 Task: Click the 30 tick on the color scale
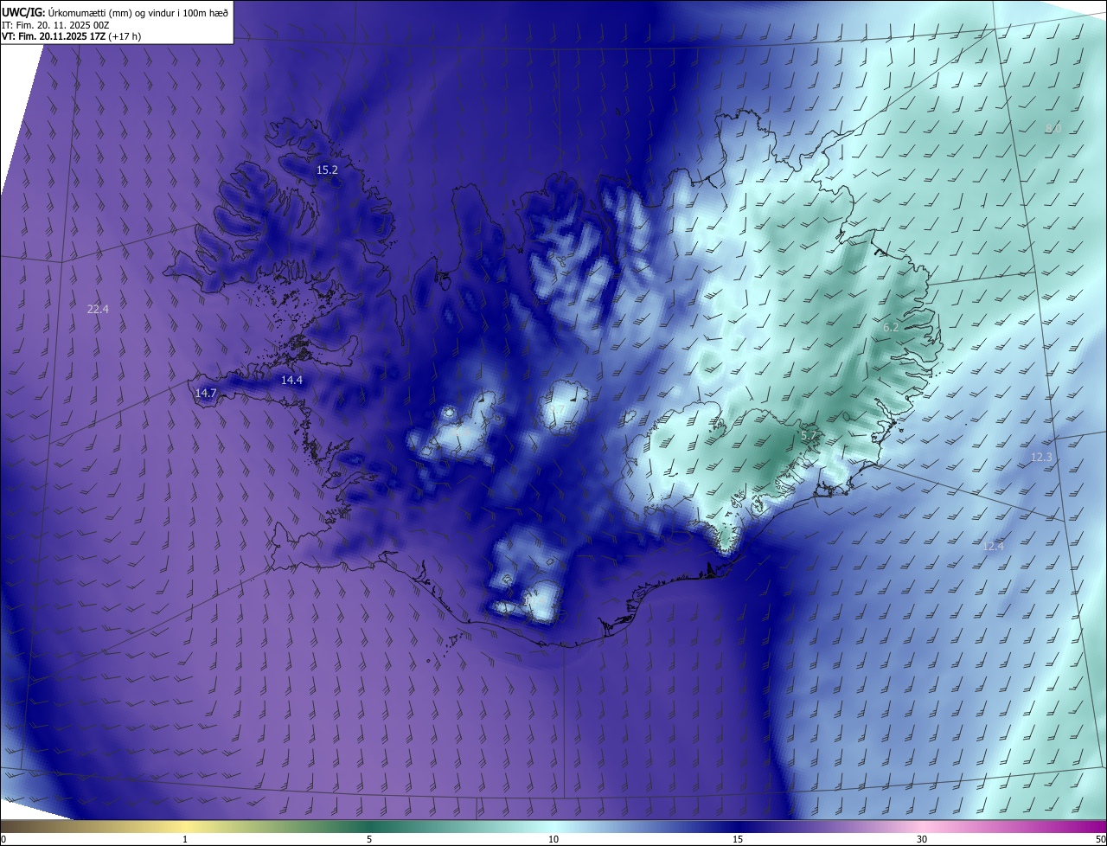(922, 839)
